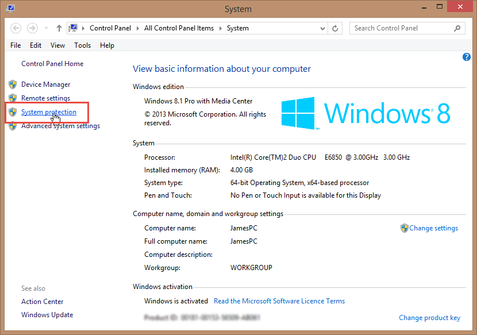Click Change product key link

(x=429, y=318)
